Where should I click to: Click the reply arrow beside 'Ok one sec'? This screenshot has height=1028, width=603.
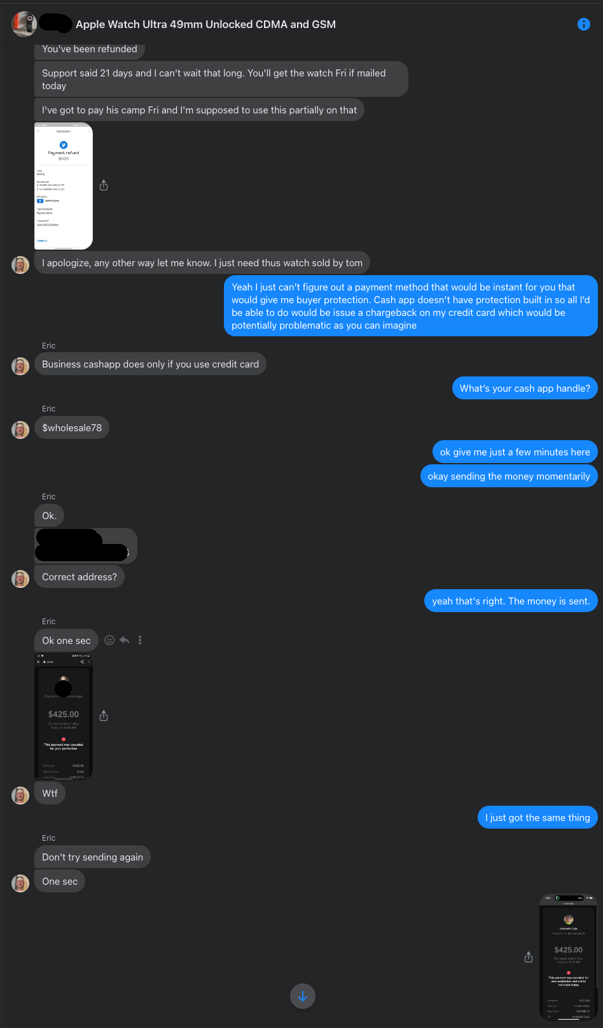(125, 640)
